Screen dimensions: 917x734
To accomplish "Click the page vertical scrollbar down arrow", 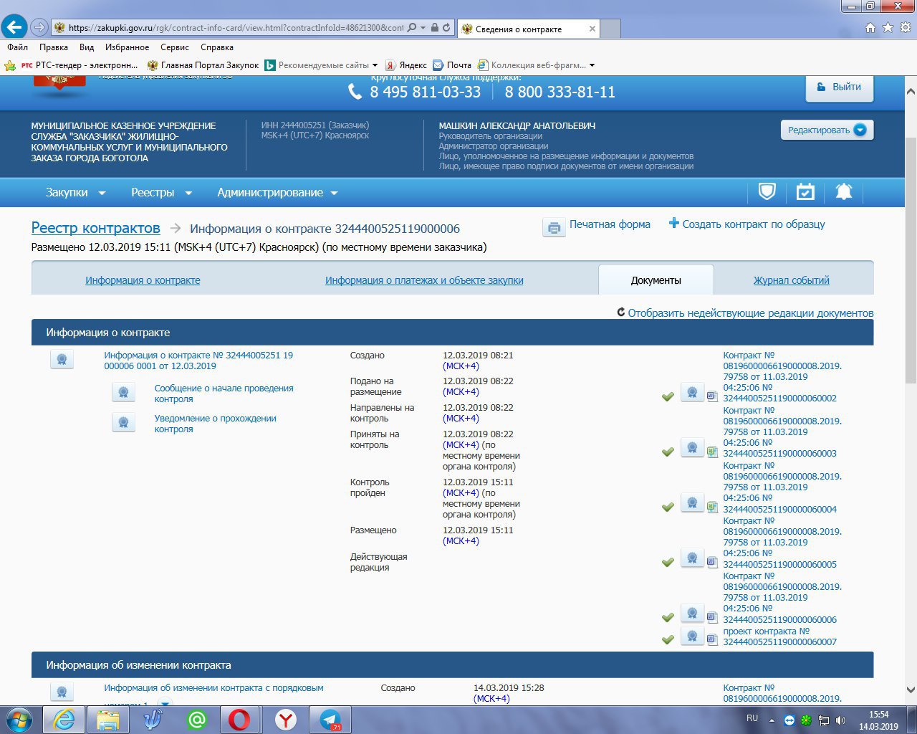I will 911,690.
